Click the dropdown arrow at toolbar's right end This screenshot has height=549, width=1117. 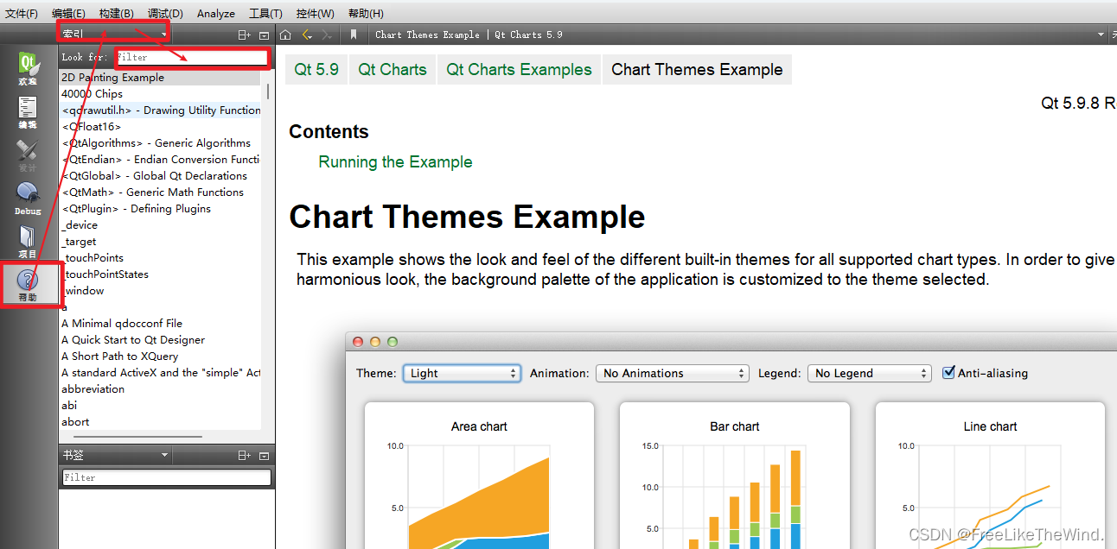point(1101,35)
